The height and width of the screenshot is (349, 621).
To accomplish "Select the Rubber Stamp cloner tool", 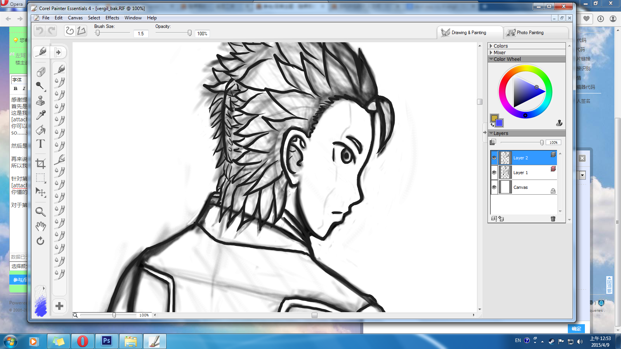I will 41,101.
